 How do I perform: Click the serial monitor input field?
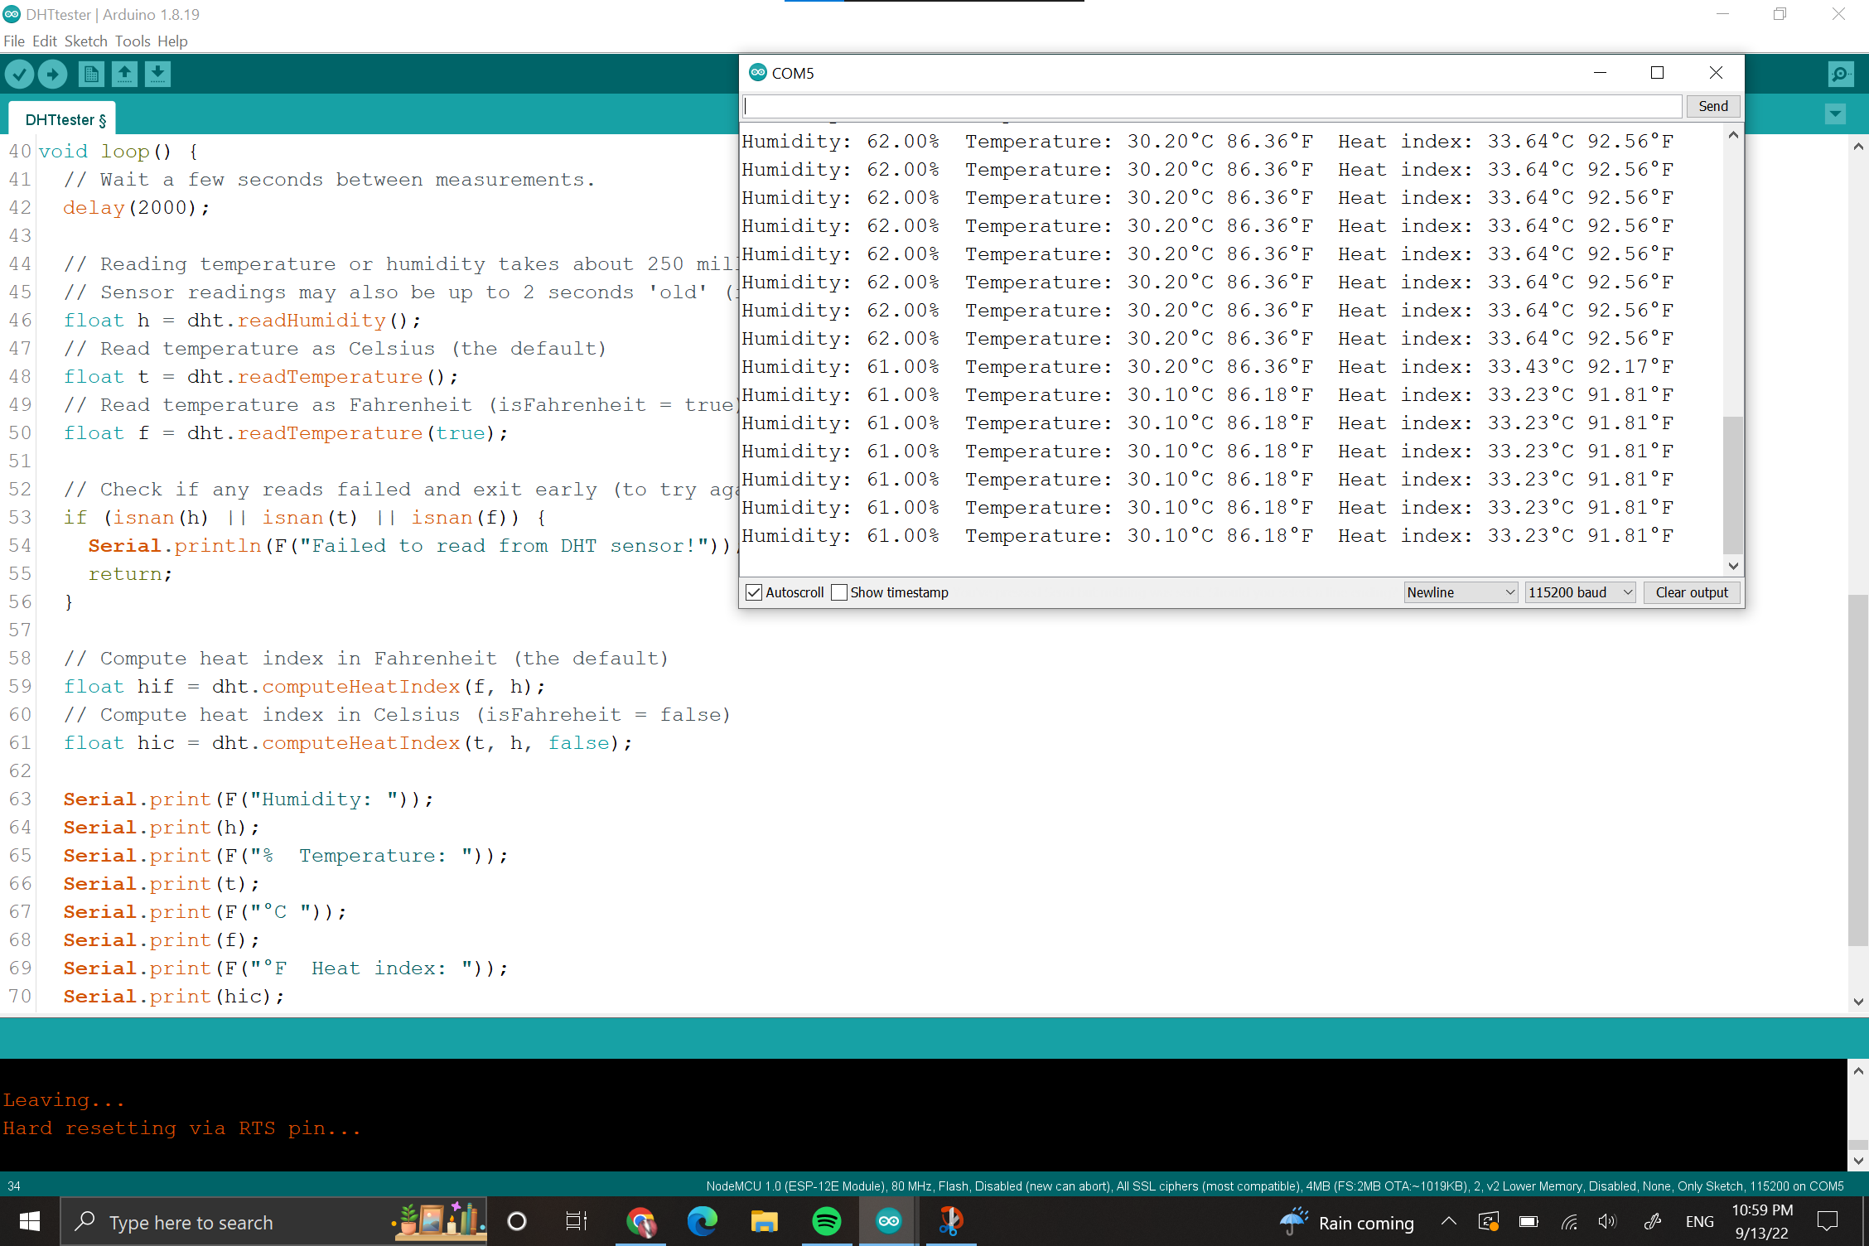coord(1211,106)
